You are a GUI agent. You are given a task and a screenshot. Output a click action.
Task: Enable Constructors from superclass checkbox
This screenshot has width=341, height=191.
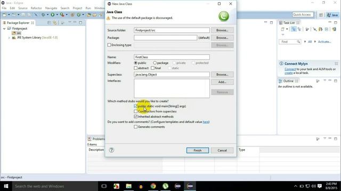click(x=135, y=111)
